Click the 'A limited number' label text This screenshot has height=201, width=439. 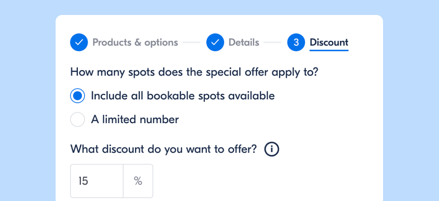click(135, 120)
